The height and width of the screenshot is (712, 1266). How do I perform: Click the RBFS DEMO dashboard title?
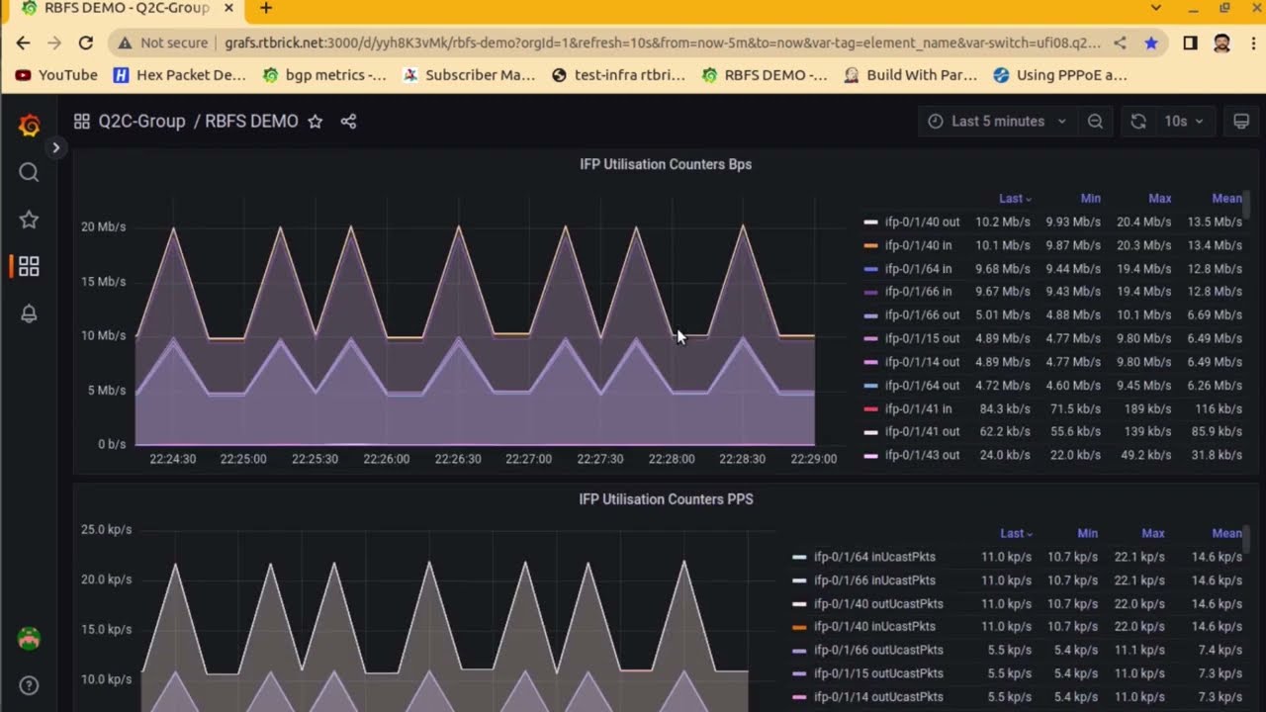251,122
